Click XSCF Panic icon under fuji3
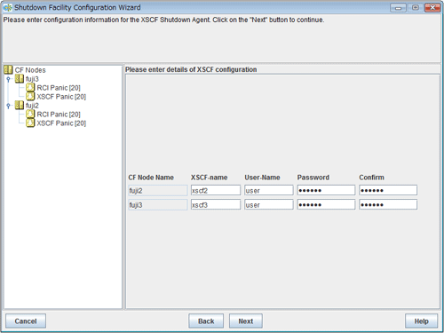The width and height of the screenshot is (444, 333). [x=30, y=96]
